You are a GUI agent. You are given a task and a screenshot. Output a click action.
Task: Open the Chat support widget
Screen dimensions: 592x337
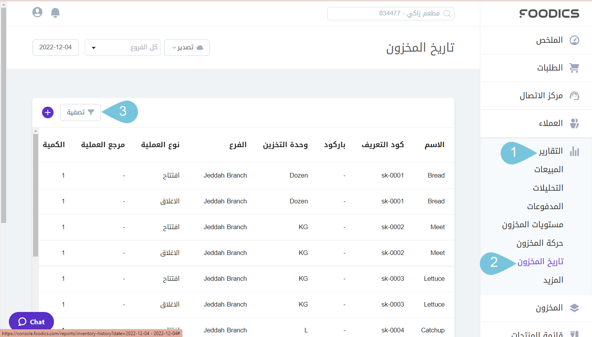click(x=31, y=322)
